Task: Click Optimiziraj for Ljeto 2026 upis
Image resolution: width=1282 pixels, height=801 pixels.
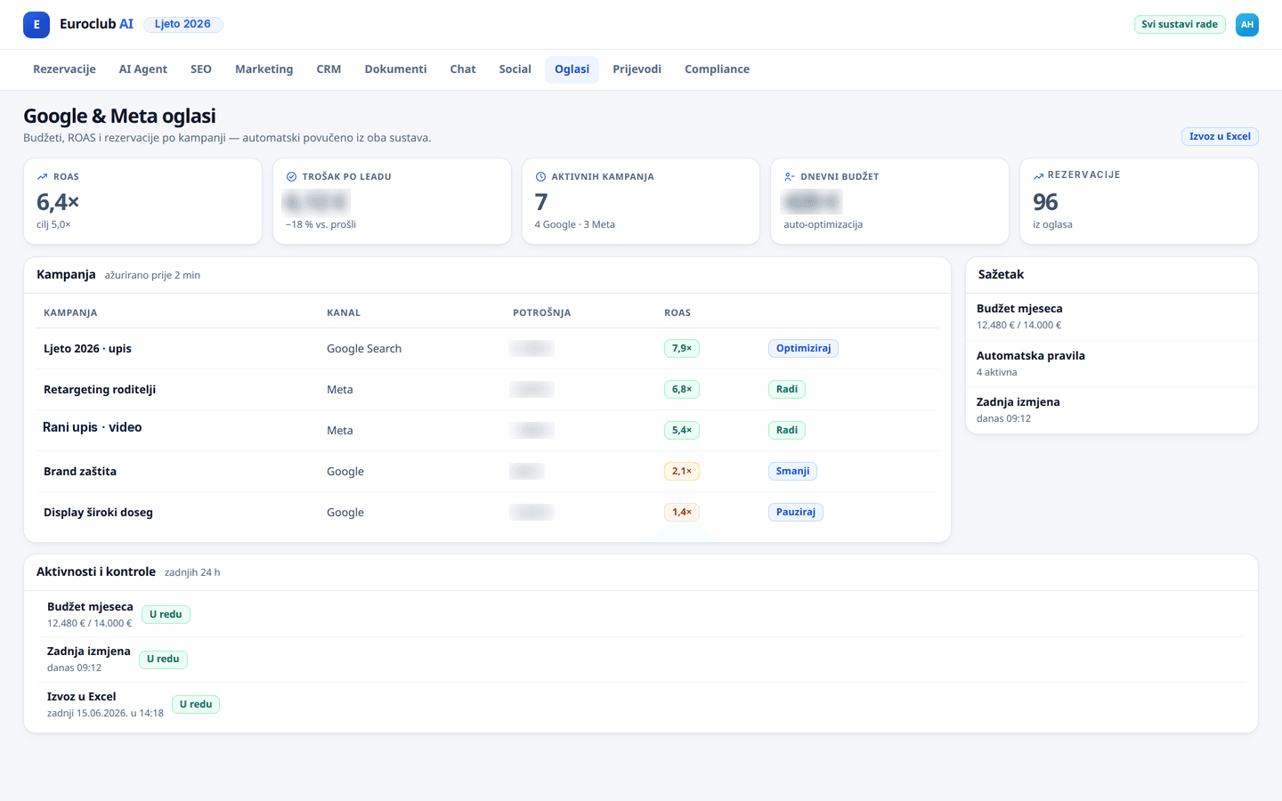Action: pos(803,349)
